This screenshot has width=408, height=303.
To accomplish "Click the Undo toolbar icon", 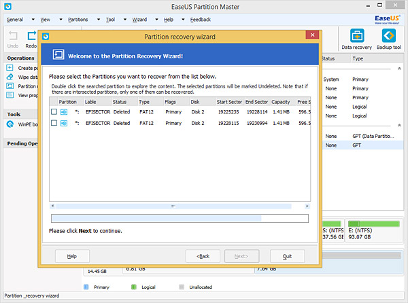I will point(13,35).
